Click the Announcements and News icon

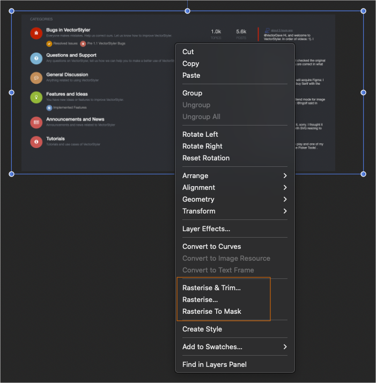[36, 122]
